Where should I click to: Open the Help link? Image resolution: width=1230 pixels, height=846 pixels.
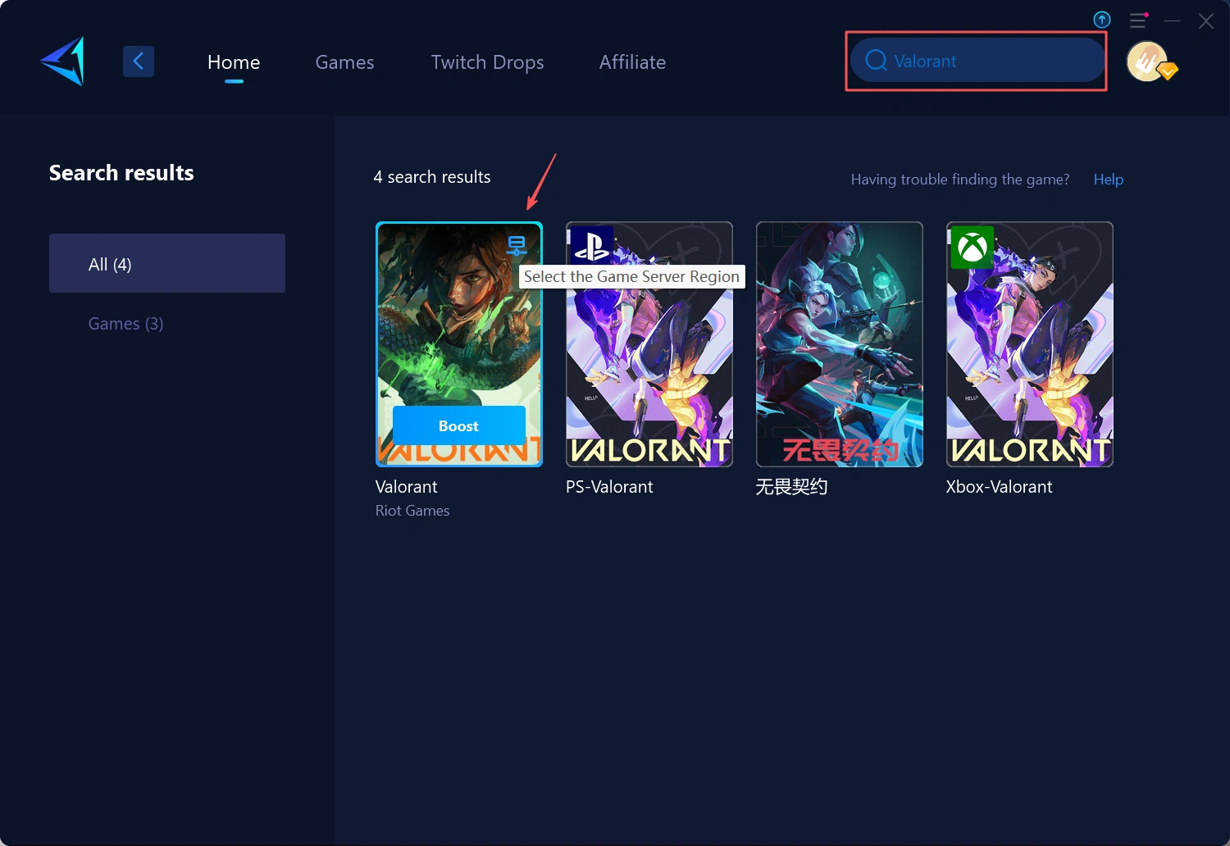pos(1108,180)
